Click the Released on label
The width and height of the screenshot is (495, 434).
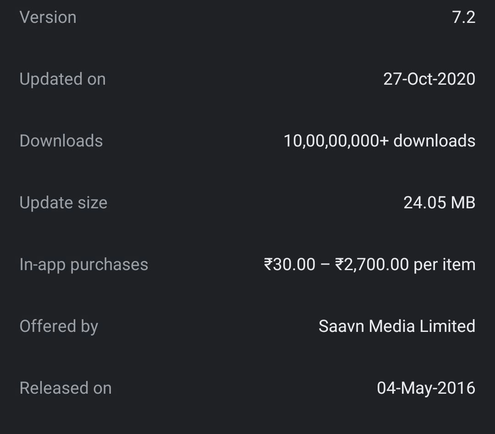click(x=66, y=388)
